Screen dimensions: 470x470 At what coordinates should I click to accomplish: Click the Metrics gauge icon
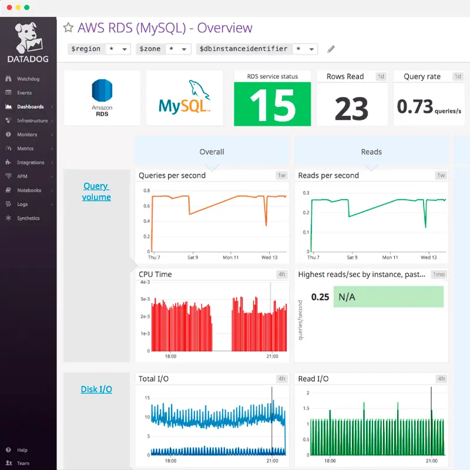[x=8, y=148]
